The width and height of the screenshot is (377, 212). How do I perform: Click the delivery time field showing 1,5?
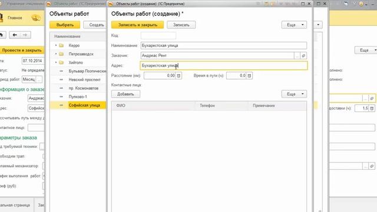pyautogui.click(x=362, y=108)
